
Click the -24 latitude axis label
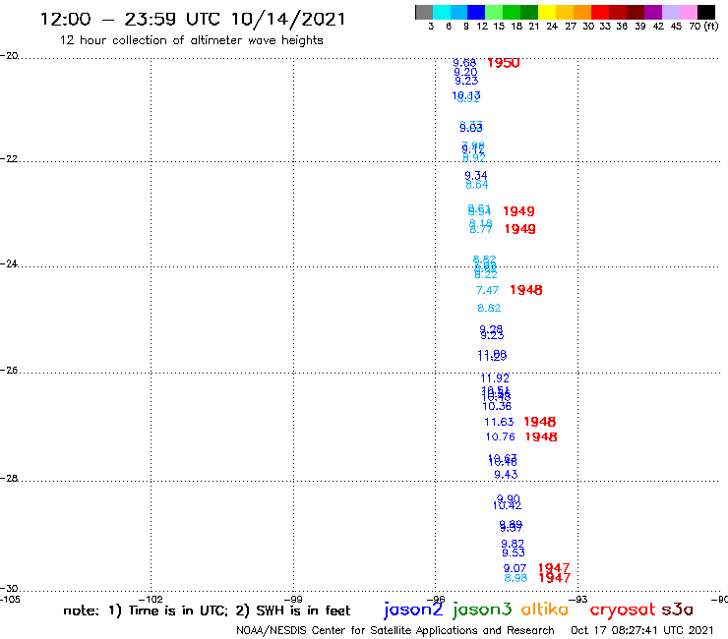pos(9,264)
